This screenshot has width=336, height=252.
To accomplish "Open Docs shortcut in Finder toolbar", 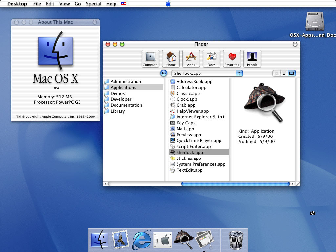I will 212,58.
